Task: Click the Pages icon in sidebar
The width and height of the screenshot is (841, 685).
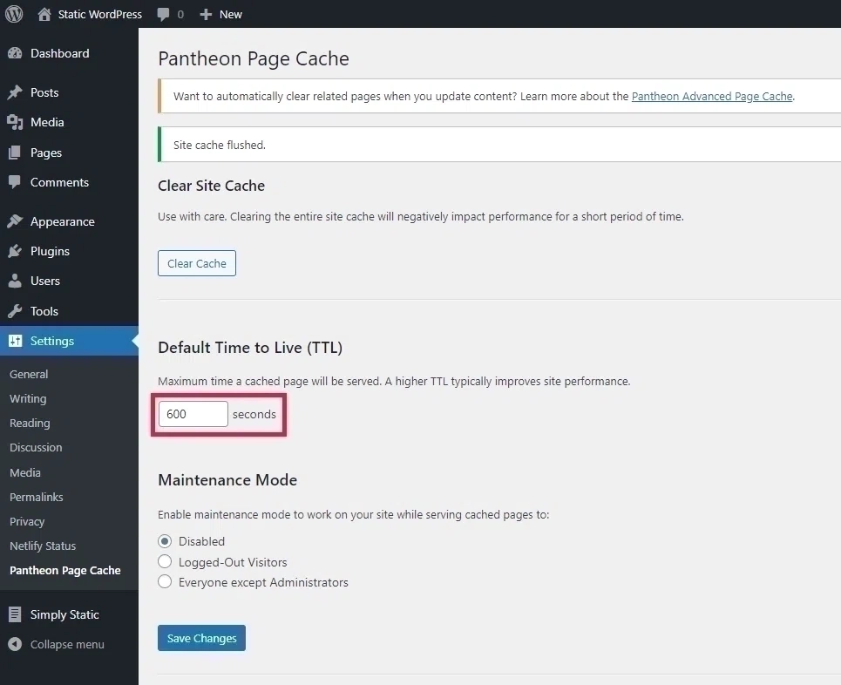Action: click(x=14, y=153)
